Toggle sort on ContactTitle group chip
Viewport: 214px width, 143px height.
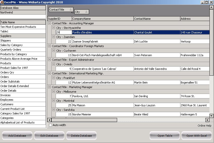[x=61, y=10]
